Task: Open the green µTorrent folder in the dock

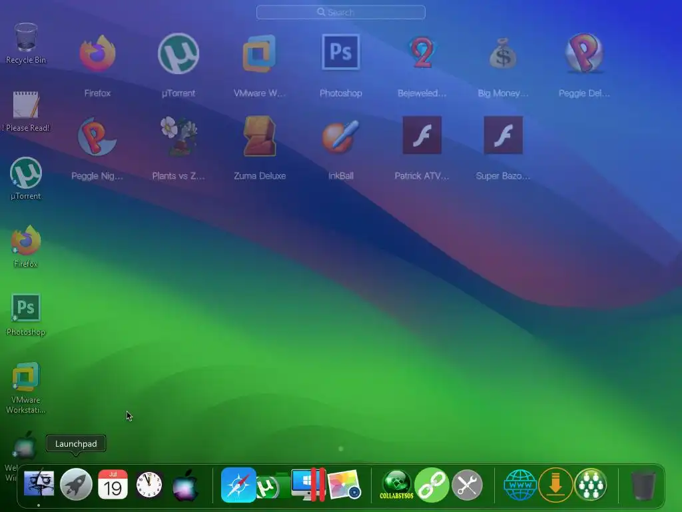Action: pos(272,487)
